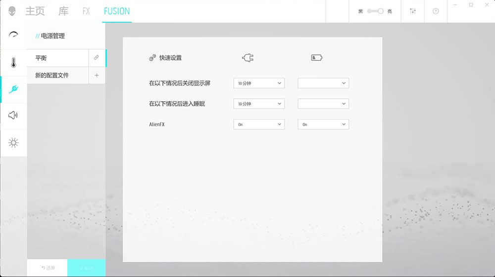Click 新的配置文件 to create profile
Screen dimensions: 495x277
pyautogui.click(x=58, y=75)
